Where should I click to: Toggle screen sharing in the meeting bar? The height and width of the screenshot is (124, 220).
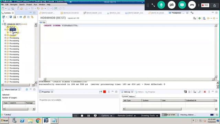click(182, 5)
